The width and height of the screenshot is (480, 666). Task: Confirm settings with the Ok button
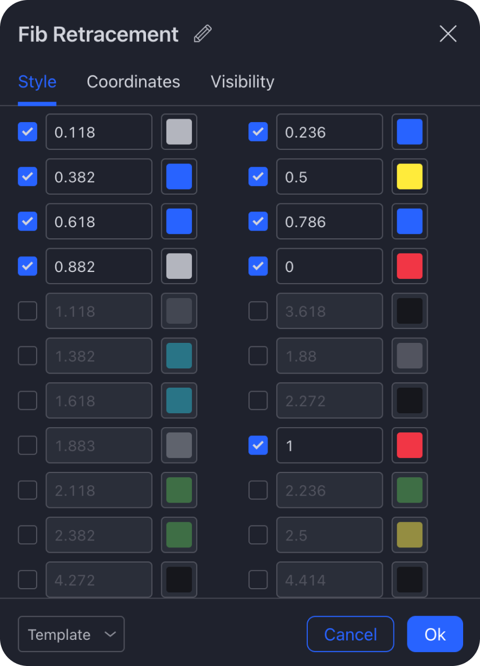click(x=435, y=634)
